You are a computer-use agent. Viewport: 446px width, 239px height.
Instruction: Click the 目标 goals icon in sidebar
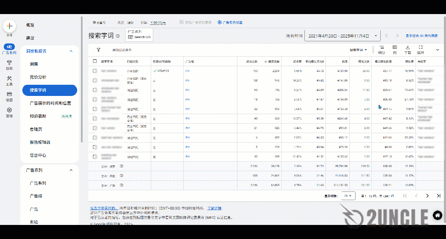[x=9, y=62]
